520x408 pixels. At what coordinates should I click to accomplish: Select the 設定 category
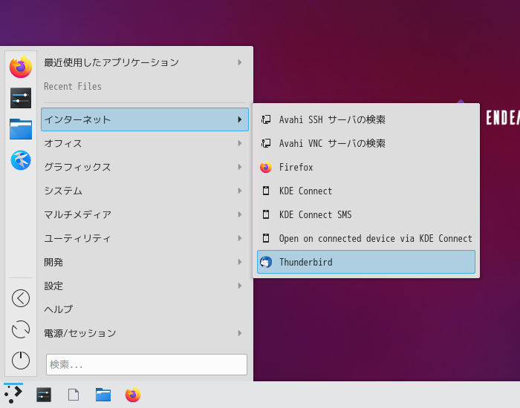[145, 286]
